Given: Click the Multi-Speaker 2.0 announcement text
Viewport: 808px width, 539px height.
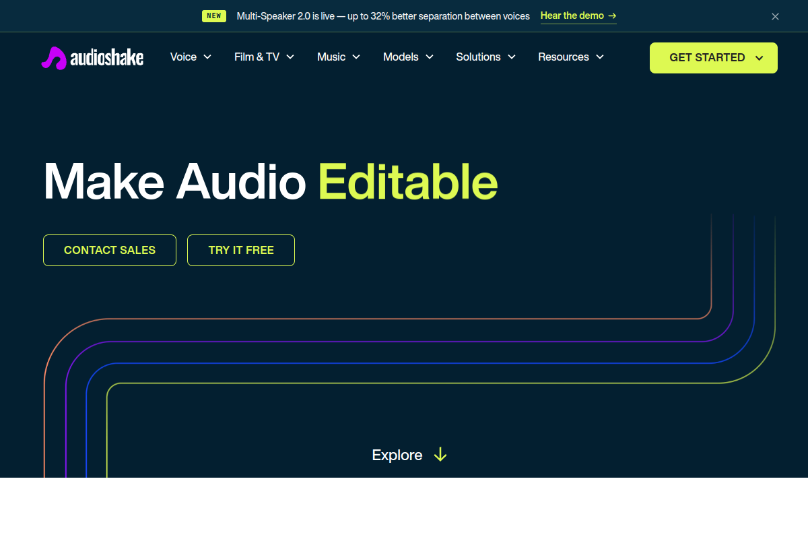Looking at the screenshot, I should (x=383, y=15).
